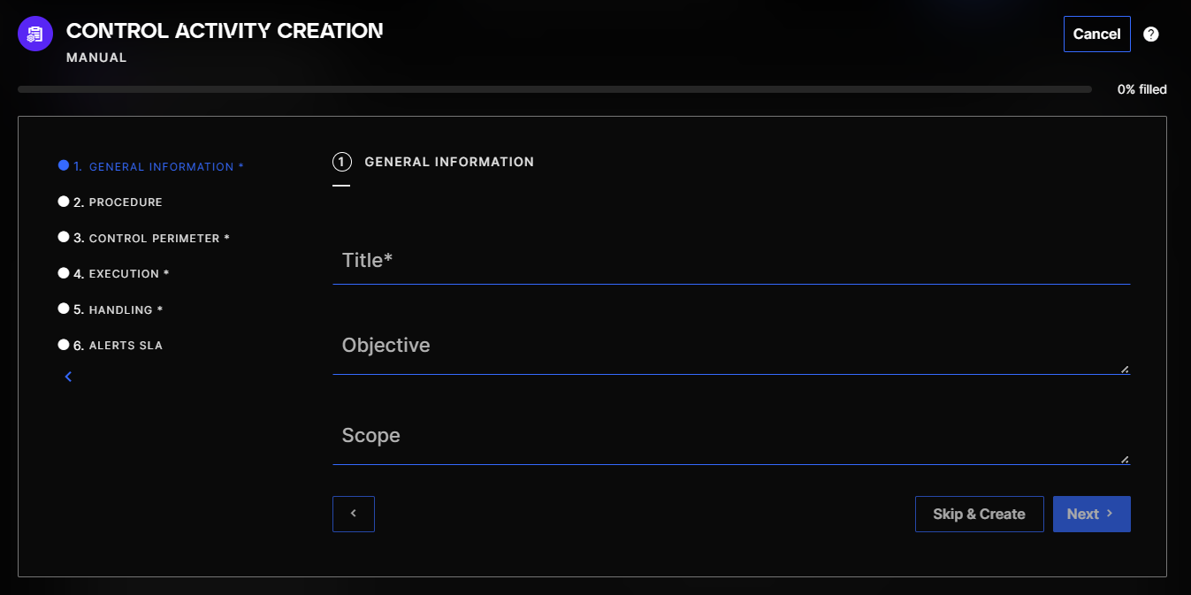Click Skip & Create button
Viewport: 1191px width, 595px height.
(x=979, y=514)
